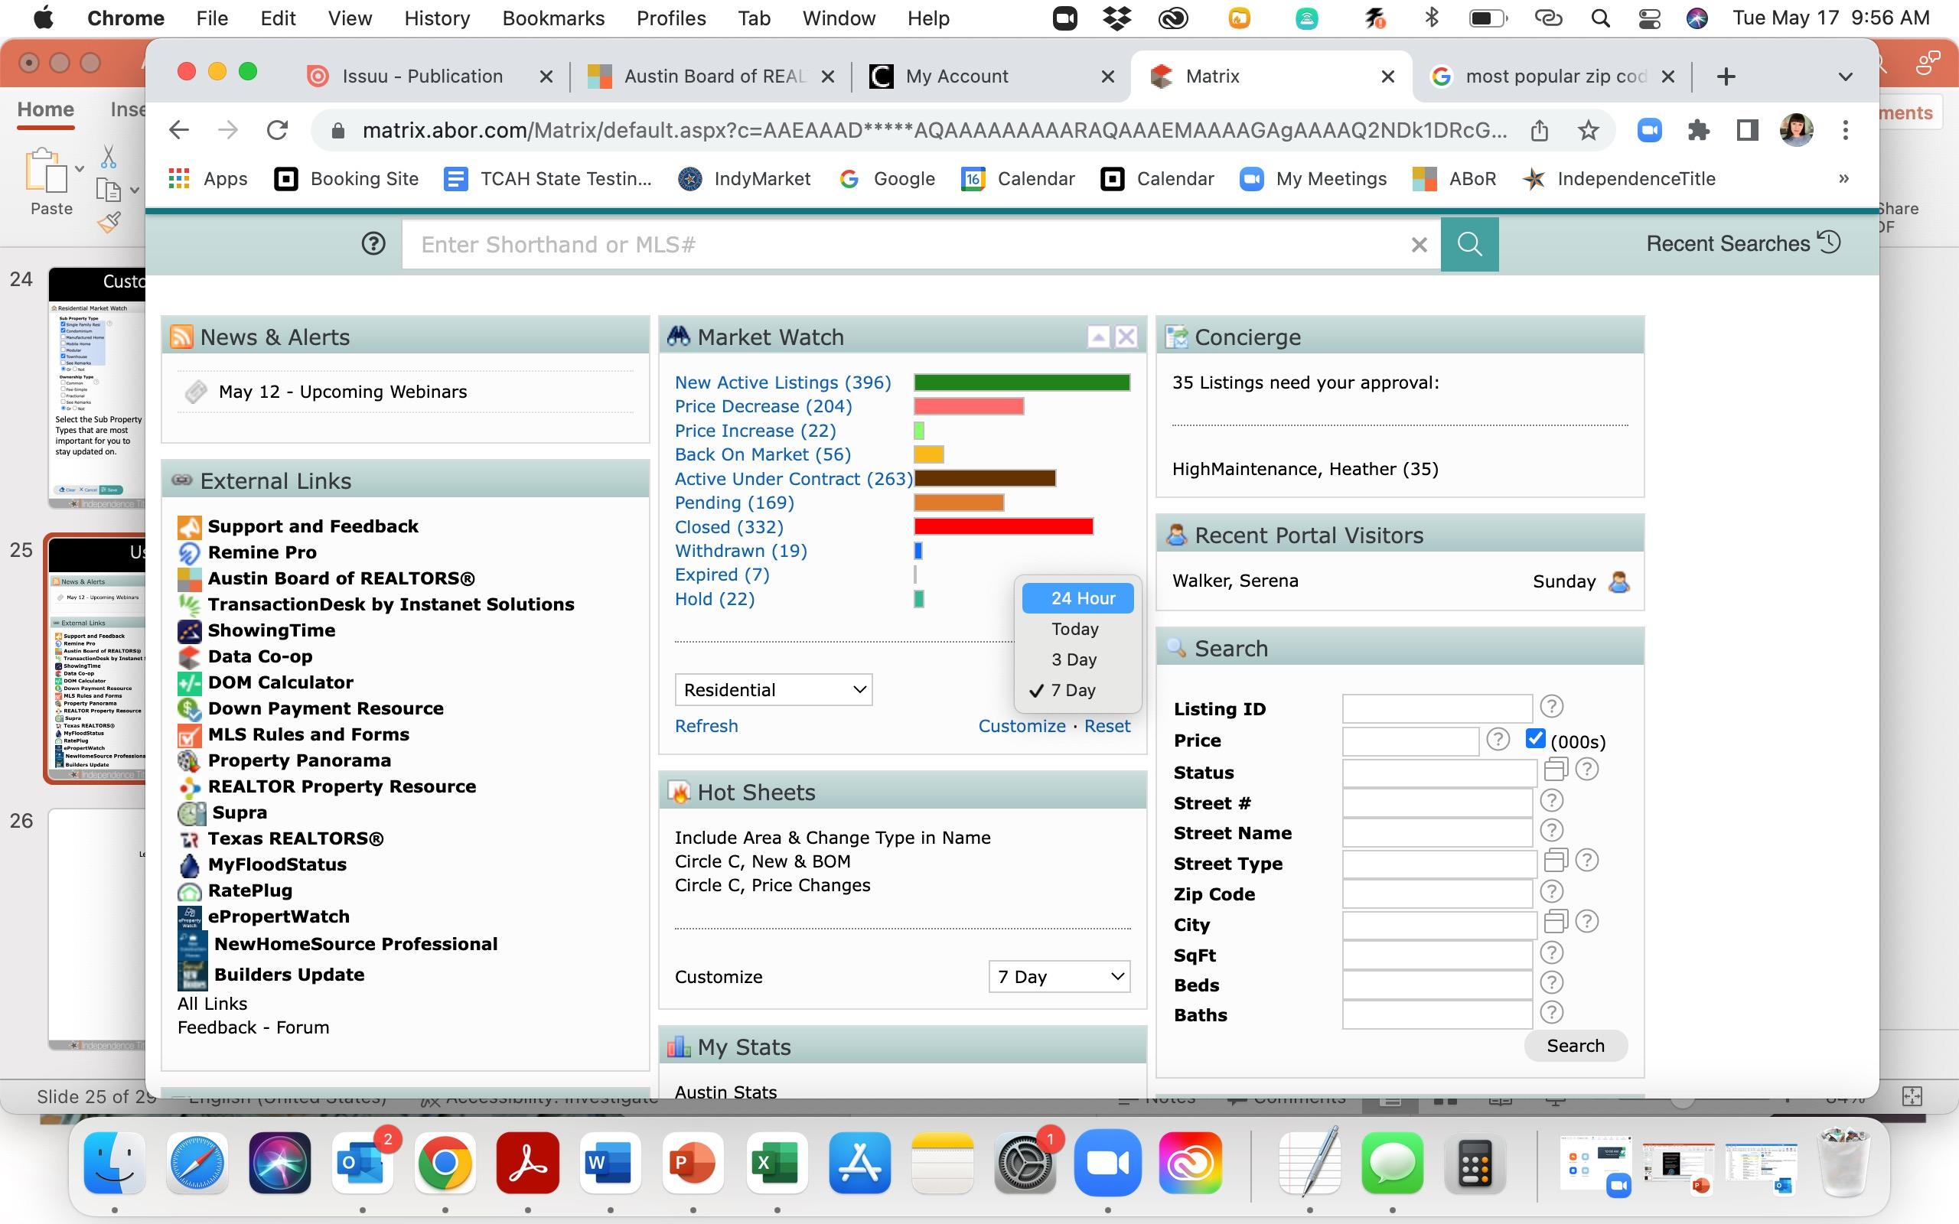Click the City field picker icon
Screen dimensions: 1959x1224
point(1555,921)
